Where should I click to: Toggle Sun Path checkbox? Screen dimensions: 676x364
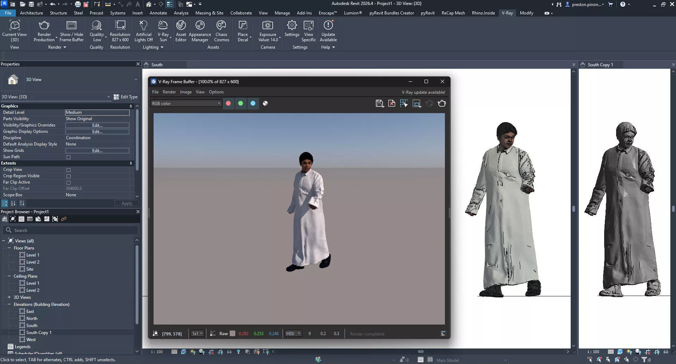(68, 157)
